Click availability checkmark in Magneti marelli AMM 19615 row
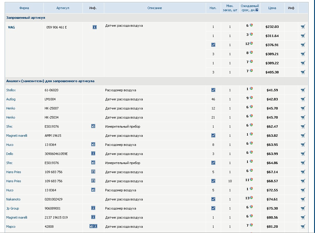This screenshot has height=233, width=315. [213, 136]
